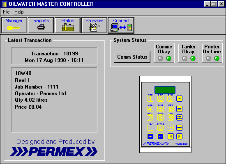
Task: Tap keypad key 4
Action: tap(150, 109)
